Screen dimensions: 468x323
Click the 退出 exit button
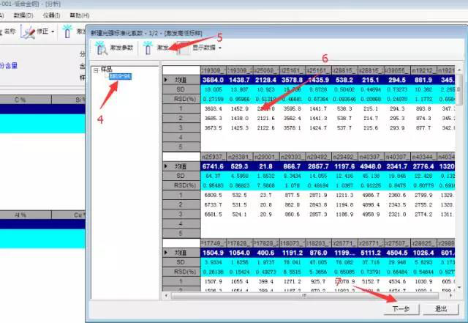click(440, 309)
